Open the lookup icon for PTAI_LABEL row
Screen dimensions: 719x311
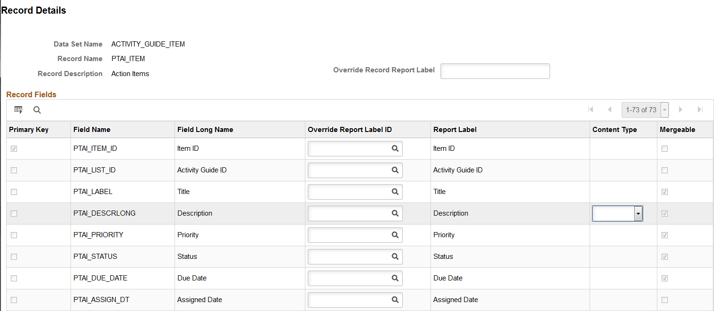pyautogui.click(x=395, y=192)
